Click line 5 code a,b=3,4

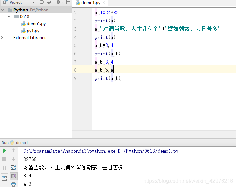pyautogui.click(x=104, y=45)
